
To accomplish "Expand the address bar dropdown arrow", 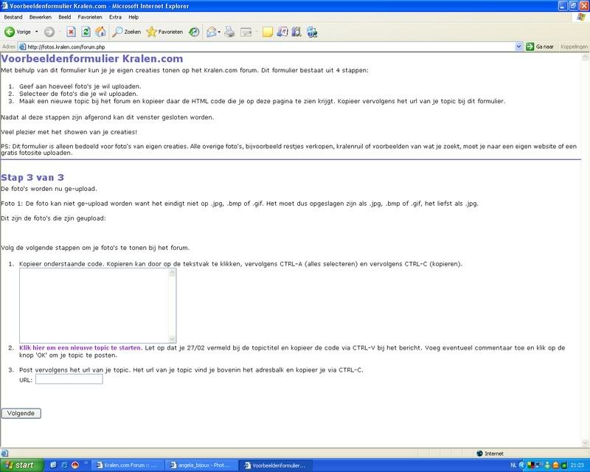I will [x=519, y=46].
